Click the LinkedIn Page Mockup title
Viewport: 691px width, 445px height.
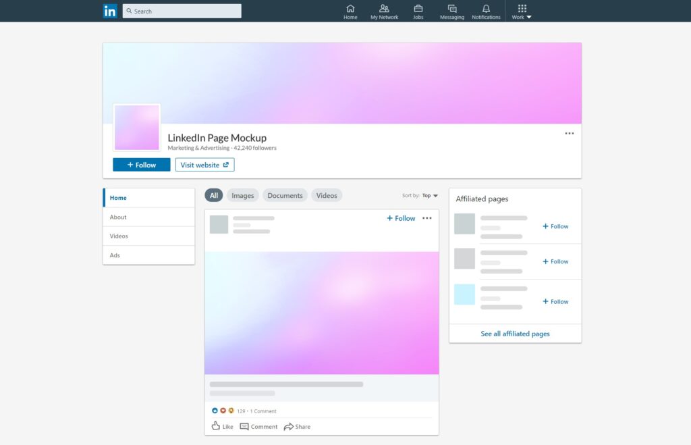217,138
